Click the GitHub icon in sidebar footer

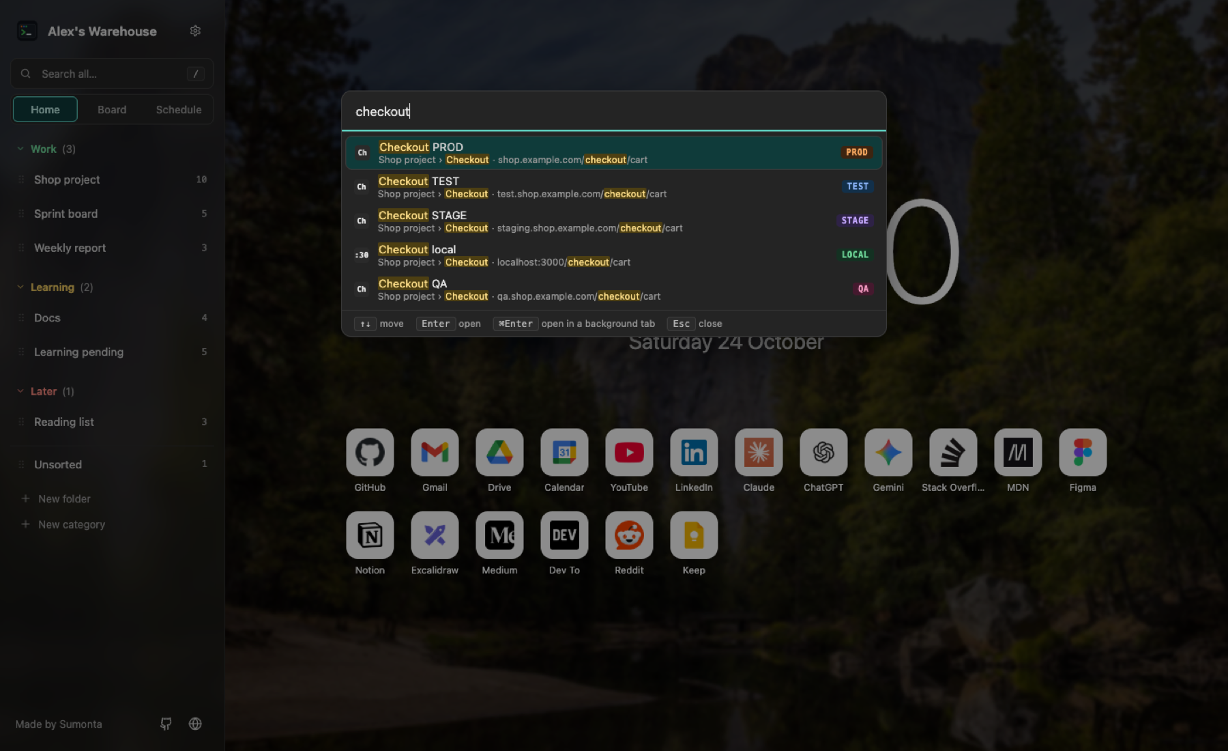tap(166, 724)
